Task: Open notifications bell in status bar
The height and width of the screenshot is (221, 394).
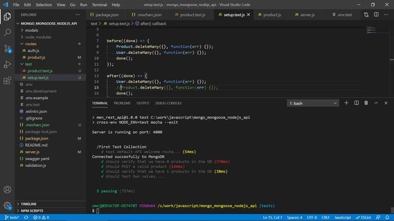Action: [x=387, y=217]
